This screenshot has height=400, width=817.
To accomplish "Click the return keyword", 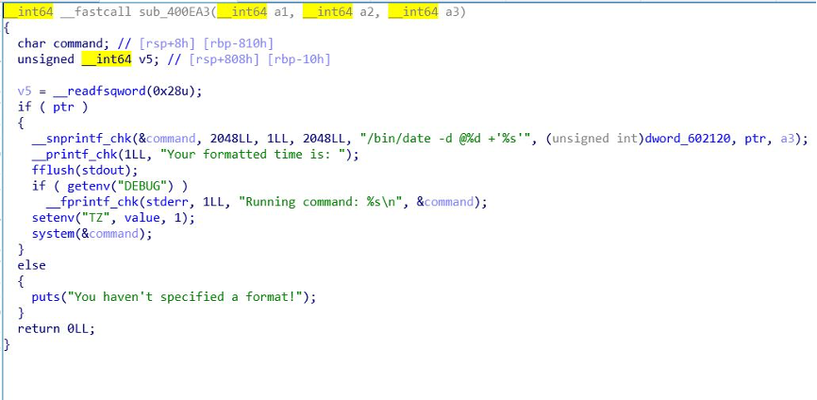I will coord(39,329).
